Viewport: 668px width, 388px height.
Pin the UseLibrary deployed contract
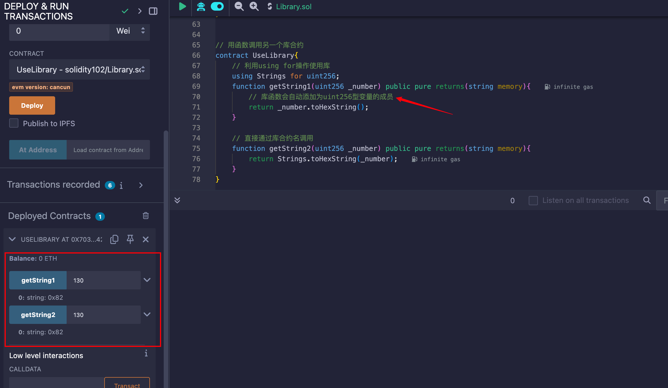coord(130,239)
